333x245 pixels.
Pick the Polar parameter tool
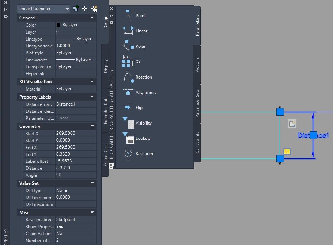point(134,46)
